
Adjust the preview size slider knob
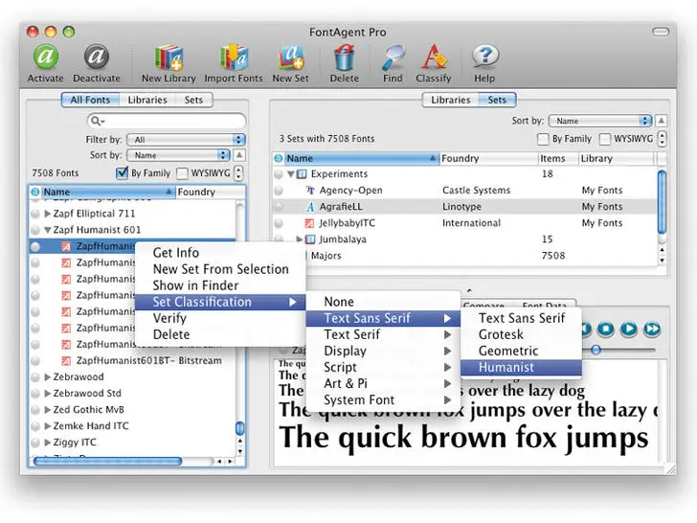coord(596,350)
